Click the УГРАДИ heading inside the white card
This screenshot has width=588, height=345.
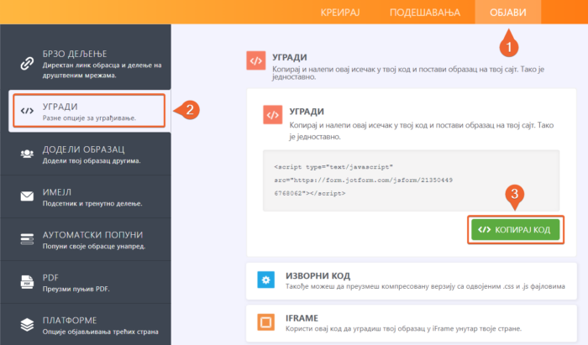coord(307,112)
